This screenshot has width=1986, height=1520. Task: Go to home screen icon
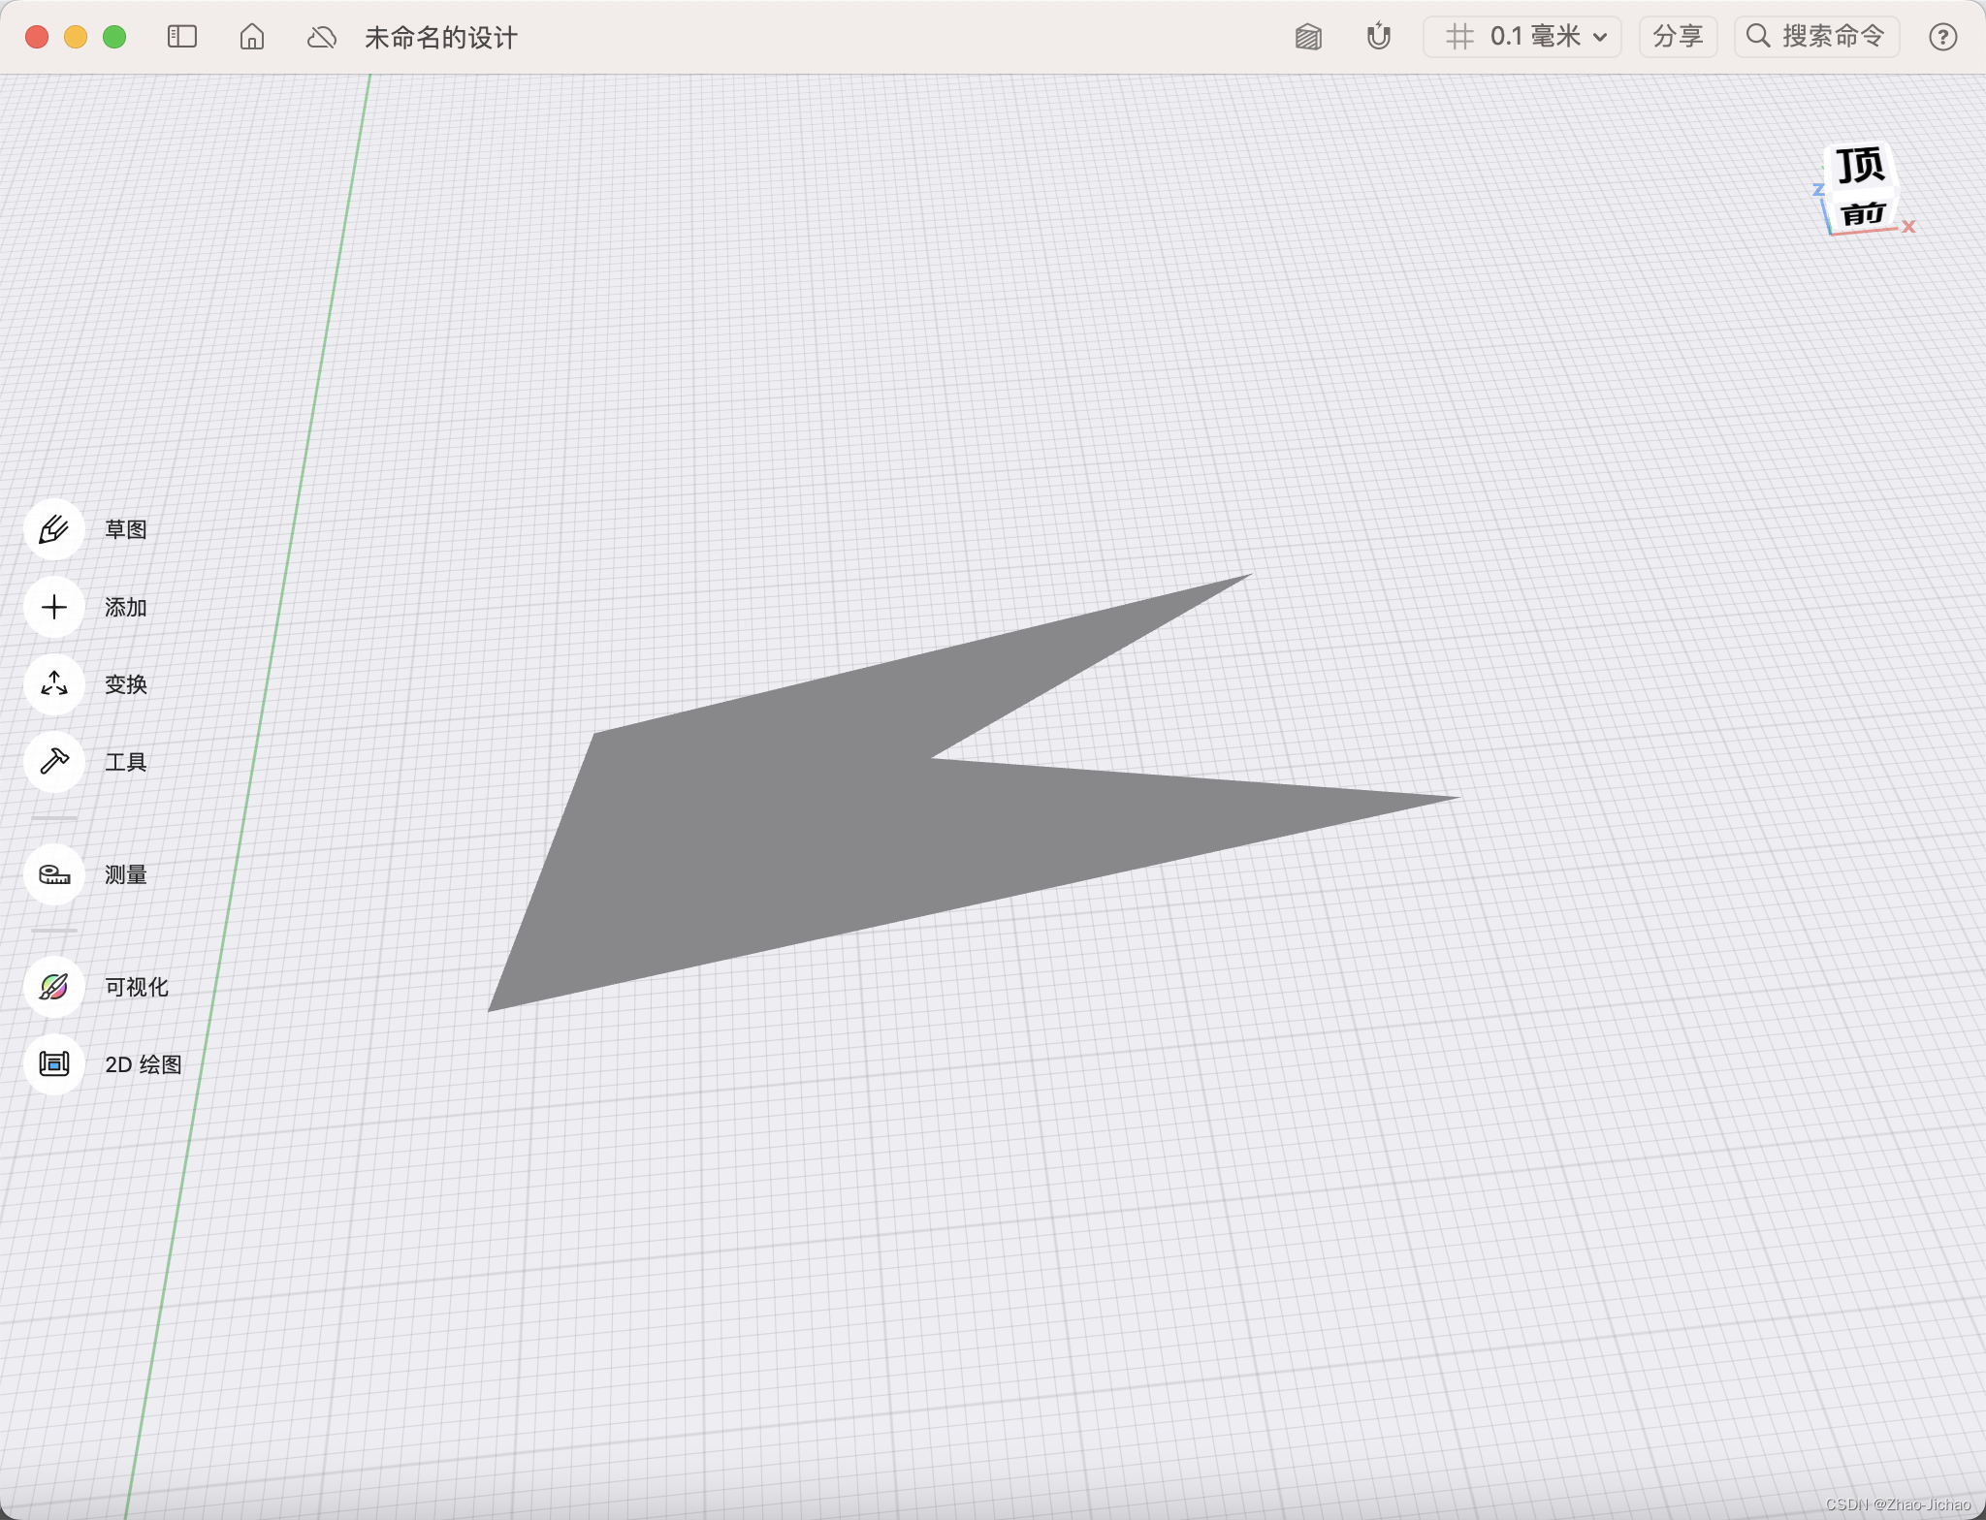(x=252, y=37)
